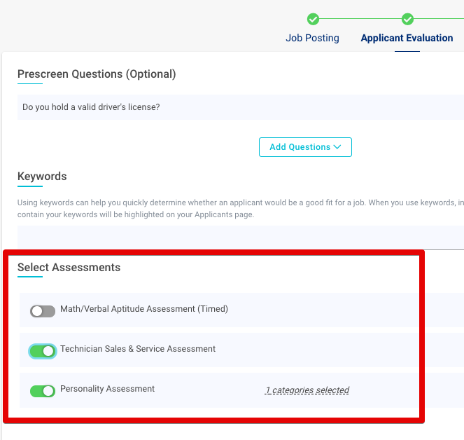Disable the Technician Sales & Service Assessment toggle
464x440 pixels.
point(43,351)
